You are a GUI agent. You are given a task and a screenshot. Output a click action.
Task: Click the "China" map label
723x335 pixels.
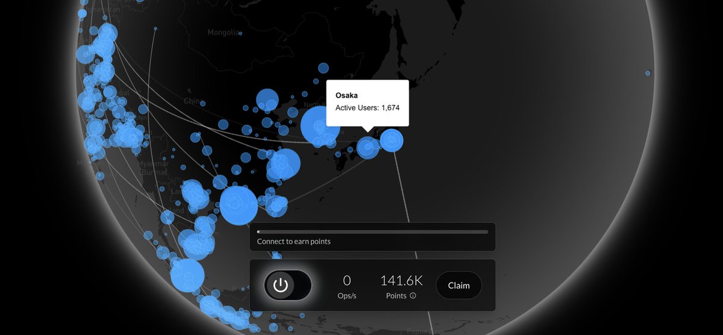click(194, 101)
